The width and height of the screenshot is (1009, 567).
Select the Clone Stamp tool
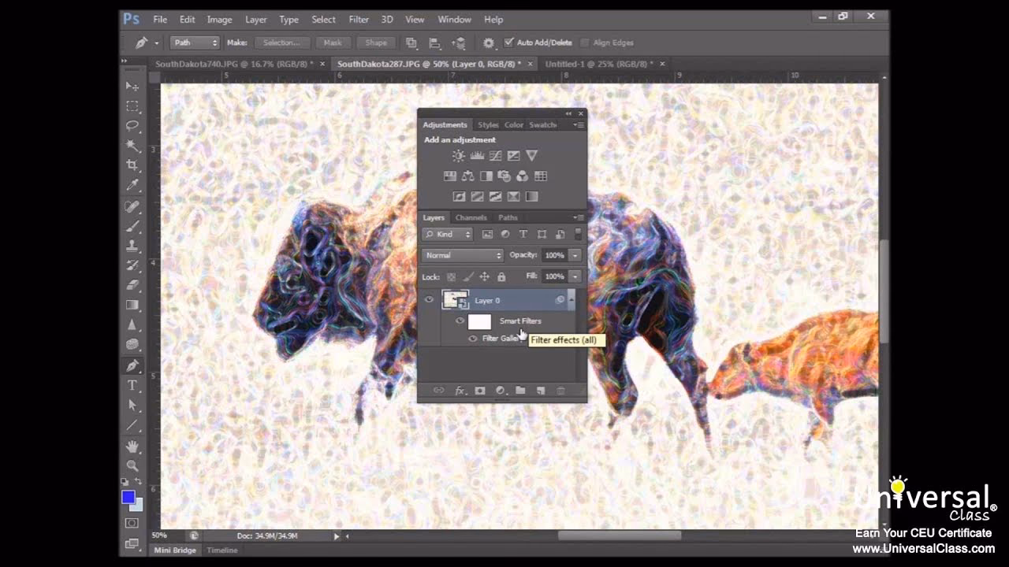coord(132,245)
